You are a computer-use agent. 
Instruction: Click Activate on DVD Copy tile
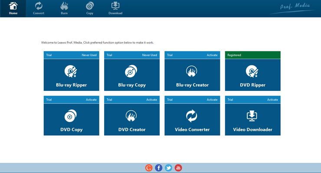point(91,100)
